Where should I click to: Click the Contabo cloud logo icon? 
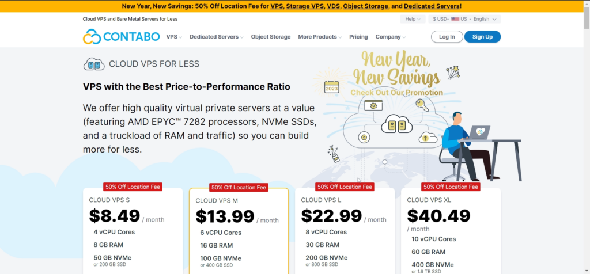click(x=92, y=37)
